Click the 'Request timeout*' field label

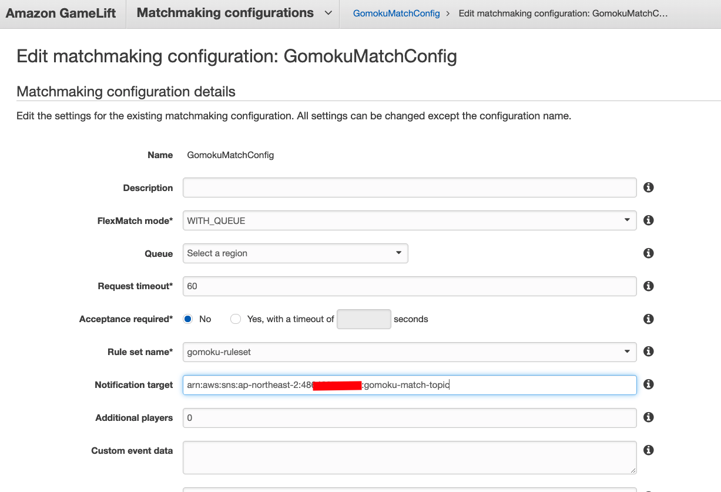[x=135, y=286]
